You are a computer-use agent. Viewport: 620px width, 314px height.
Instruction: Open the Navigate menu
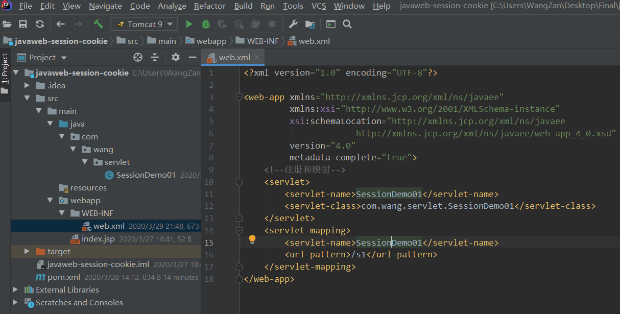coord(105,6)
